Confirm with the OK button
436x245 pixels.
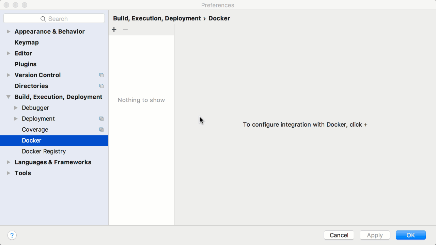411,235
